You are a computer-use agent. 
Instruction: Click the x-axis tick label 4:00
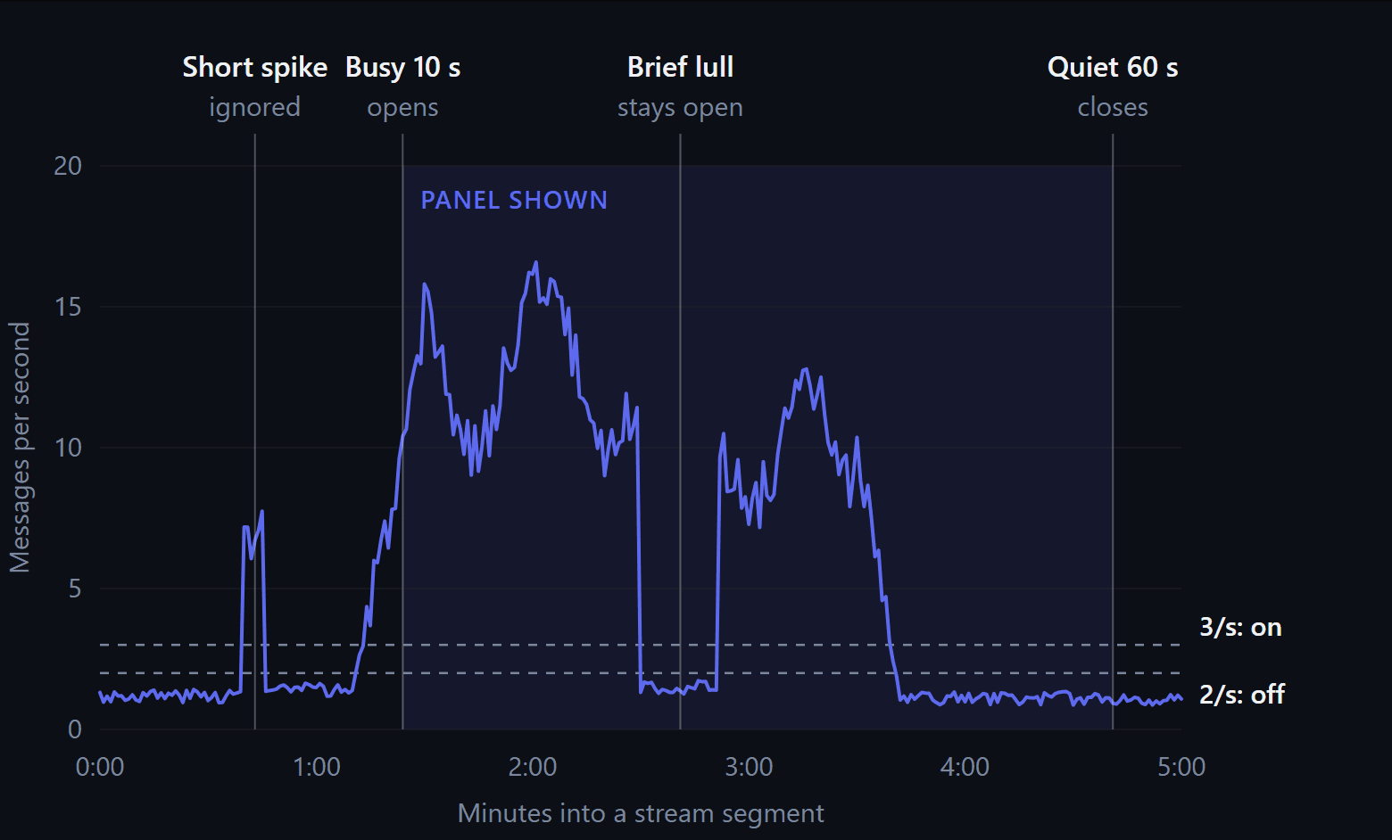[965, 767]
